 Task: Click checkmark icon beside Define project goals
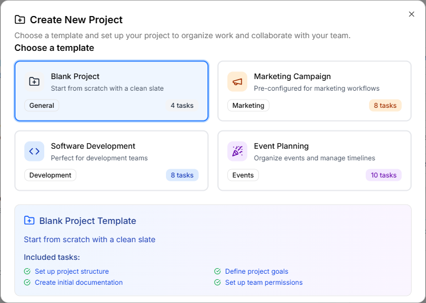point(217,271)
